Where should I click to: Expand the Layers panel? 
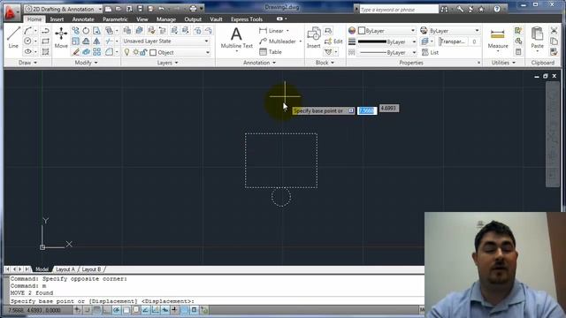pyautogui.click(x=167, y=63)
